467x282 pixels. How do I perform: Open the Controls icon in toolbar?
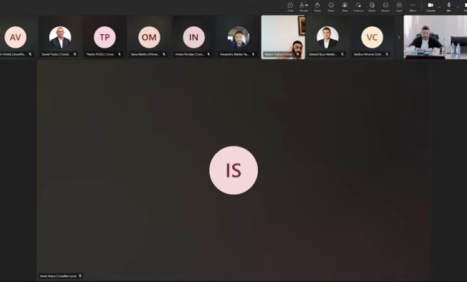point(358,6)
